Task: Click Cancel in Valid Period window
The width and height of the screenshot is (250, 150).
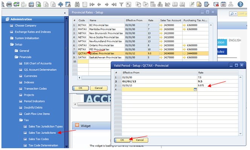Action: 140,140
